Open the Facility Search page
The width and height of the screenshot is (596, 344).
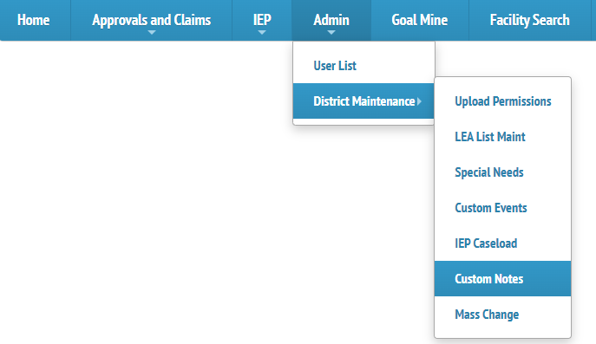click(529, 20)
